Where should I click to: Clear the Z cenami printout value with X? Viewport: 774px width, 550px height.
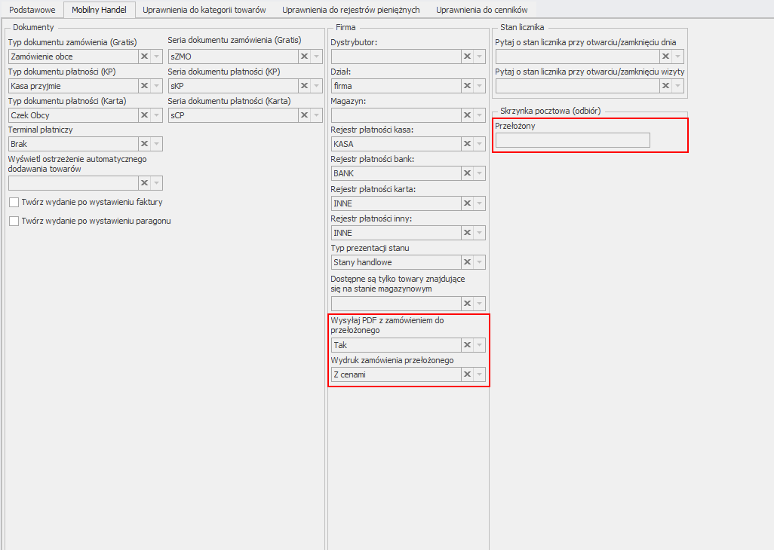(x=467, y=374)
